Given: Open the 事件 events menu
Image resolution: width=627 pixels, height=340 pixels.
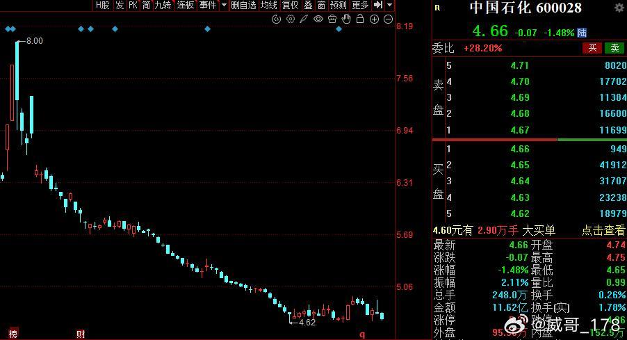Looking at the screenshot, I should (208, 5).
